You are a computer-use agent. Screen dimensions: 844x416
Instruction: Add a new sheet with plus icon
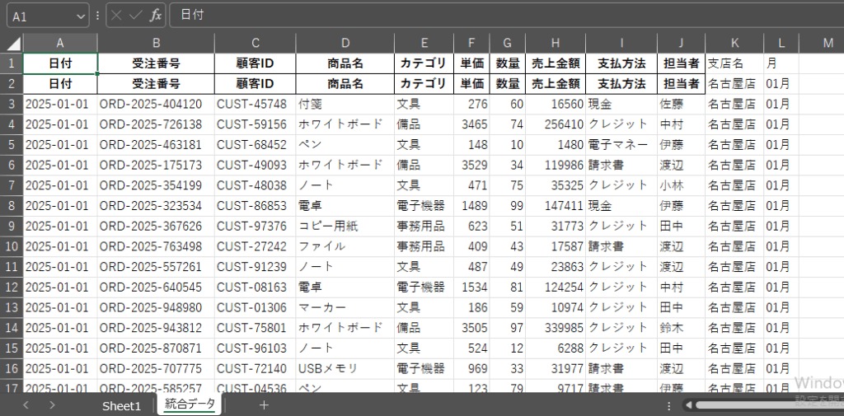coord(264,404)
